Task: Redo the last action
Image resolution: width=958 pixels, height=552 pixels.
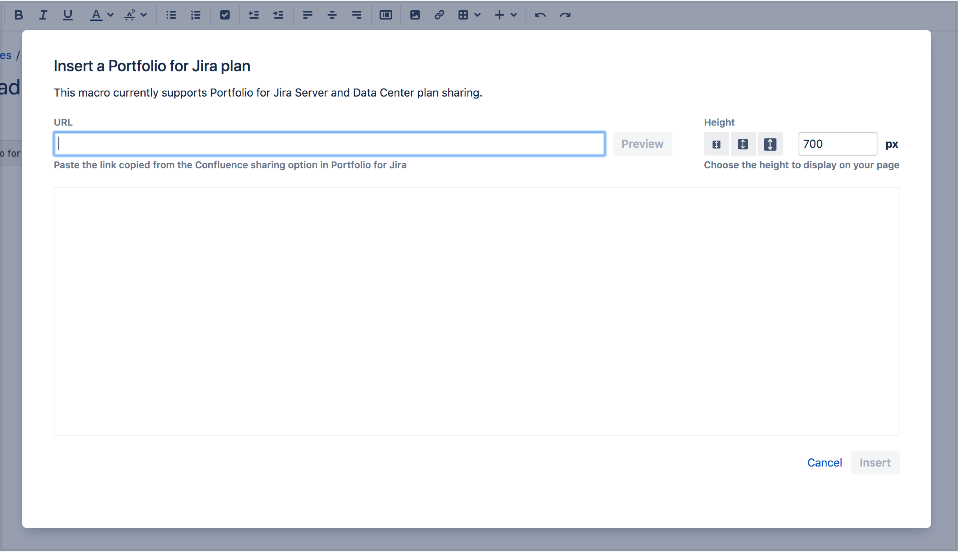Action: 565,15
